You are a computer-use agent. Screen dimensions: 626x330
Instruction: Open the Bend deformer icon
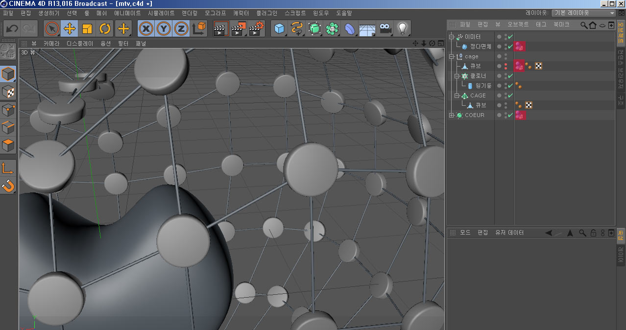(x=350, y=28)
